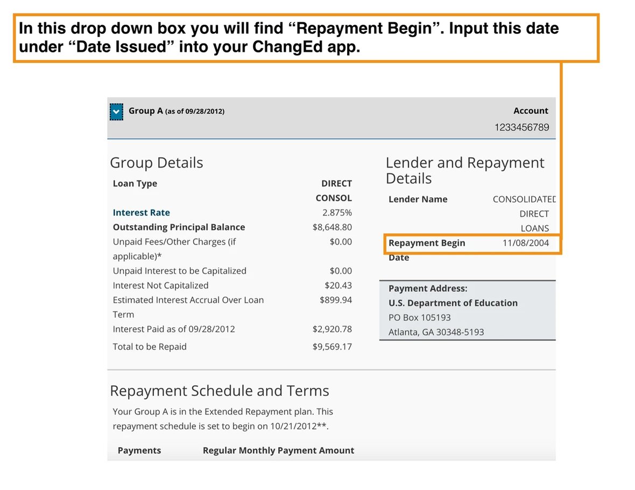Select the Interest Paid amount $2,920.78
635x490 pixels.
pos(332,329)
